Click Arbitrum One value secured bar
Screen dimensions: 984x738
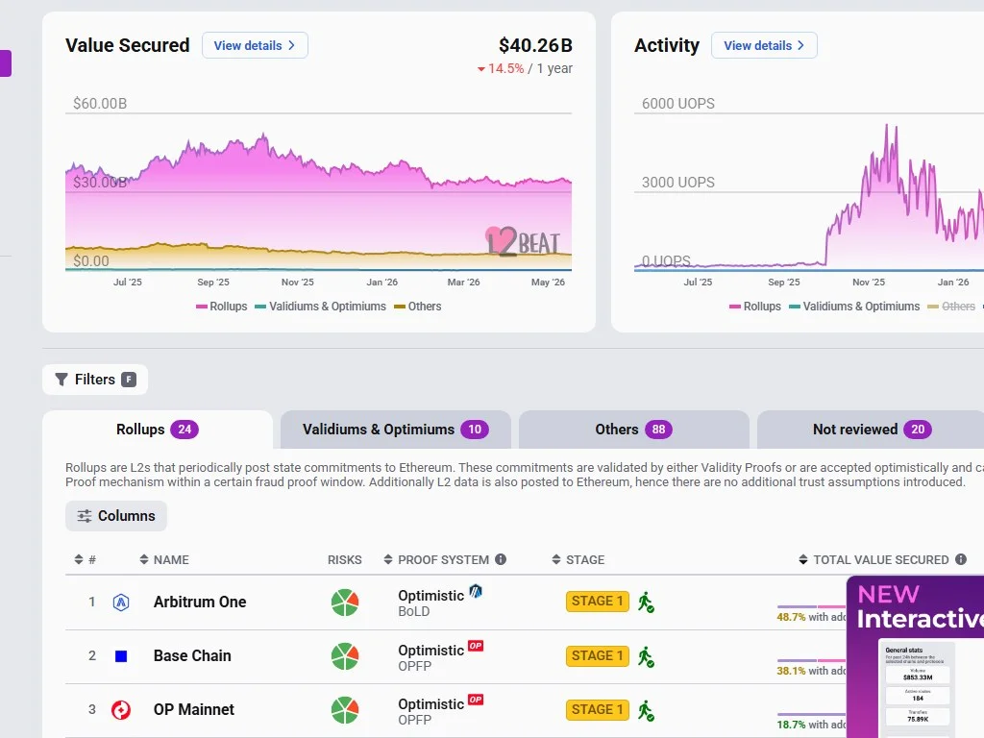tap(811, 607)
